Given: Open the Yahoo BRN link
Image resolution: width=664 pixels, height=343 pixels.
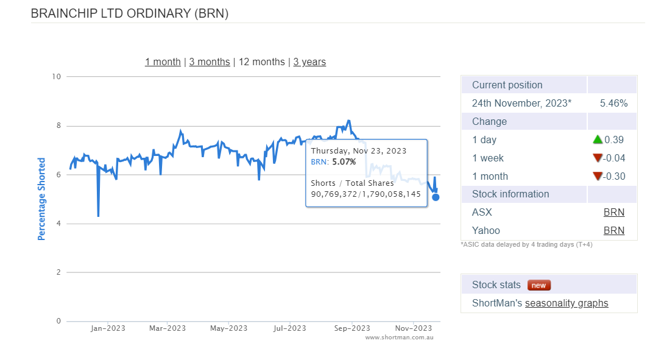Looking at the screenshot, I should tap(613, 230).
